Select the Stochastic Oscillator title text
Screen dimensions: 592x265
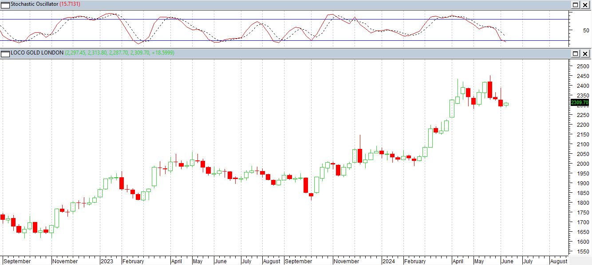click(34, 4)
